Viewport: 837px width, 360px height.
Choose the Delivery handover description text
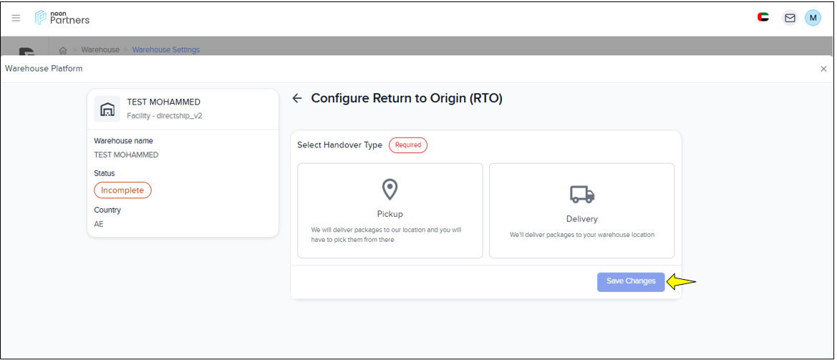point(581,235)
